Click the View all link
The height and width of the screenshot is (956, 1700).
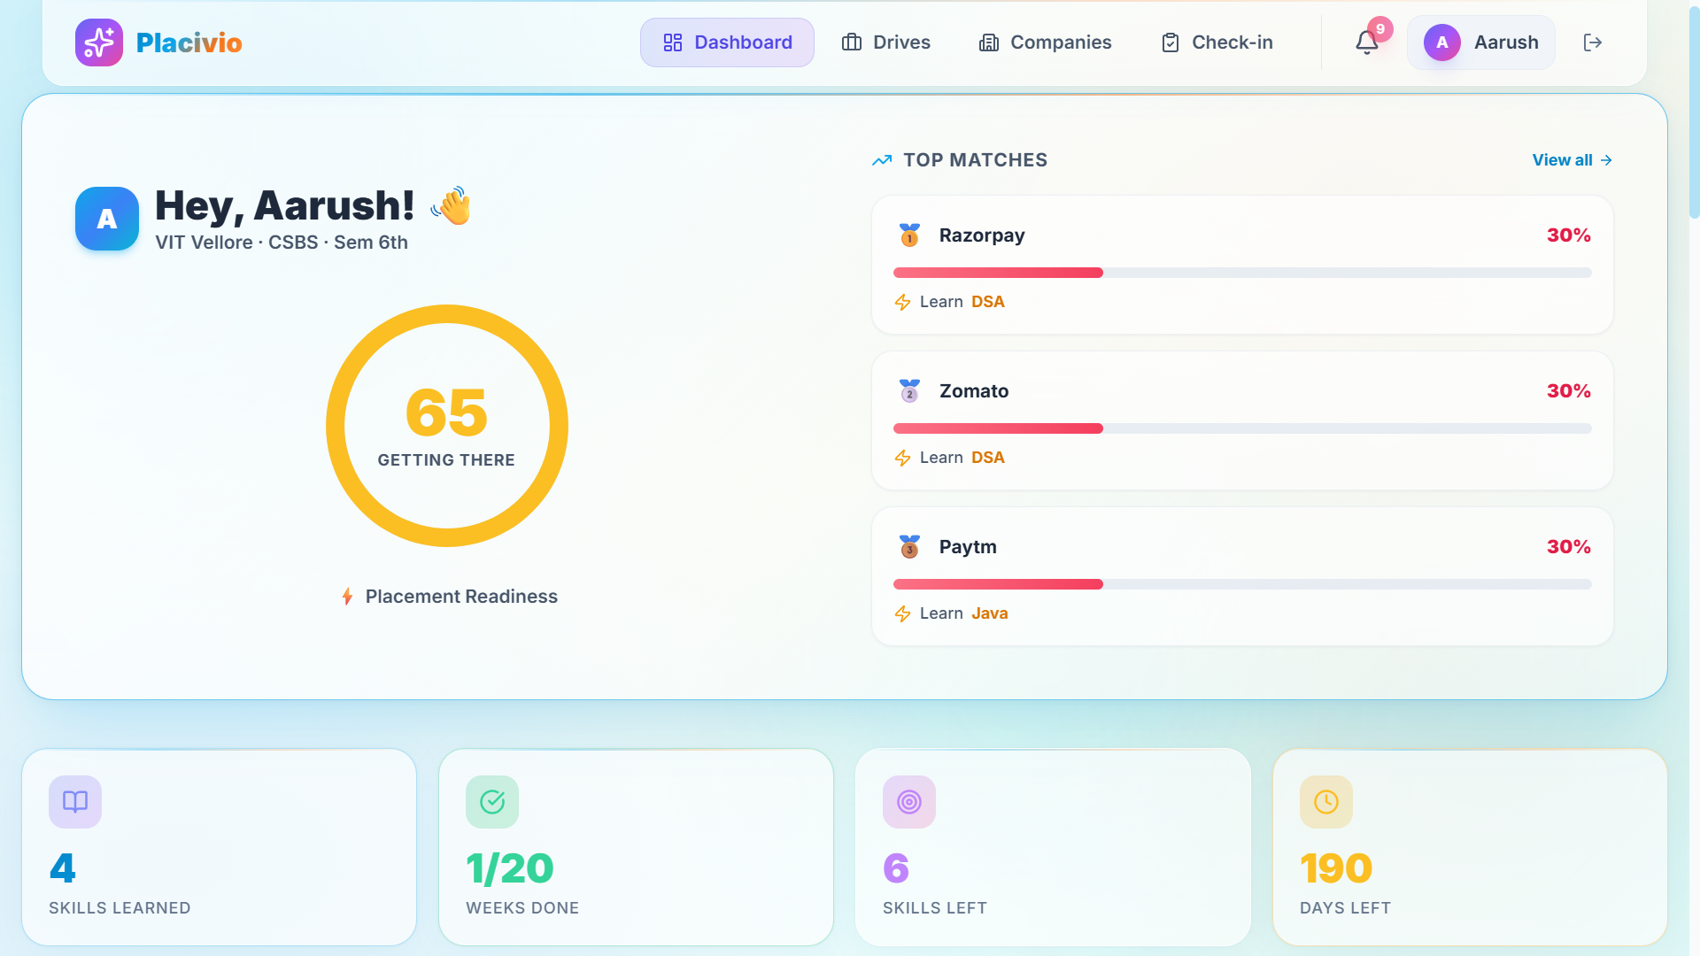pyautogui.click(x=1572, y=160)
